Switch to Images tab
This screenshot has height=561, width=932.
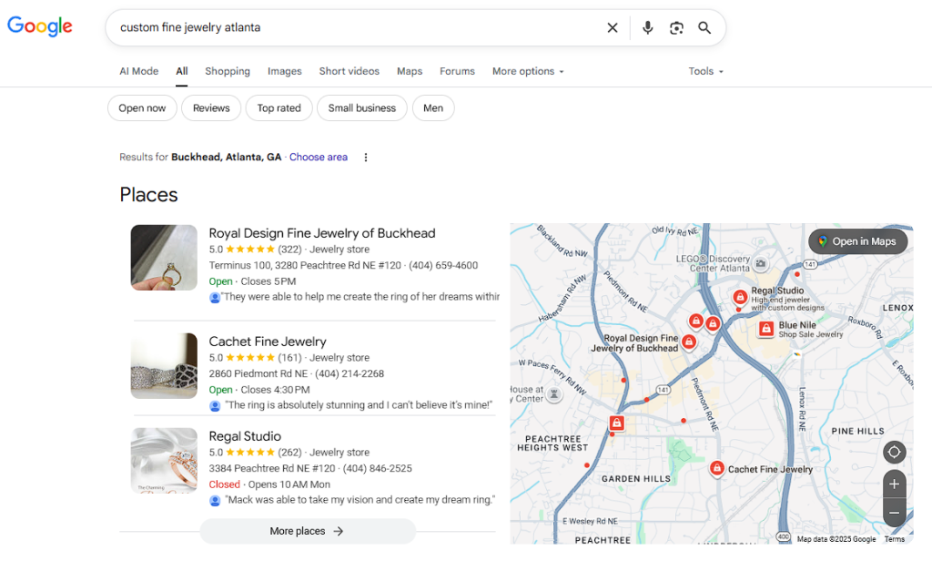click(285, 71)
